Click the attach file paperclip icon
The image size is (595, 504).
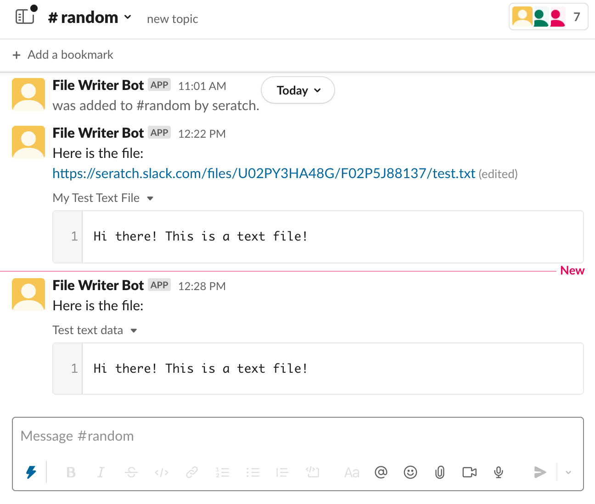pyautogui.click(x=439, y=472)
